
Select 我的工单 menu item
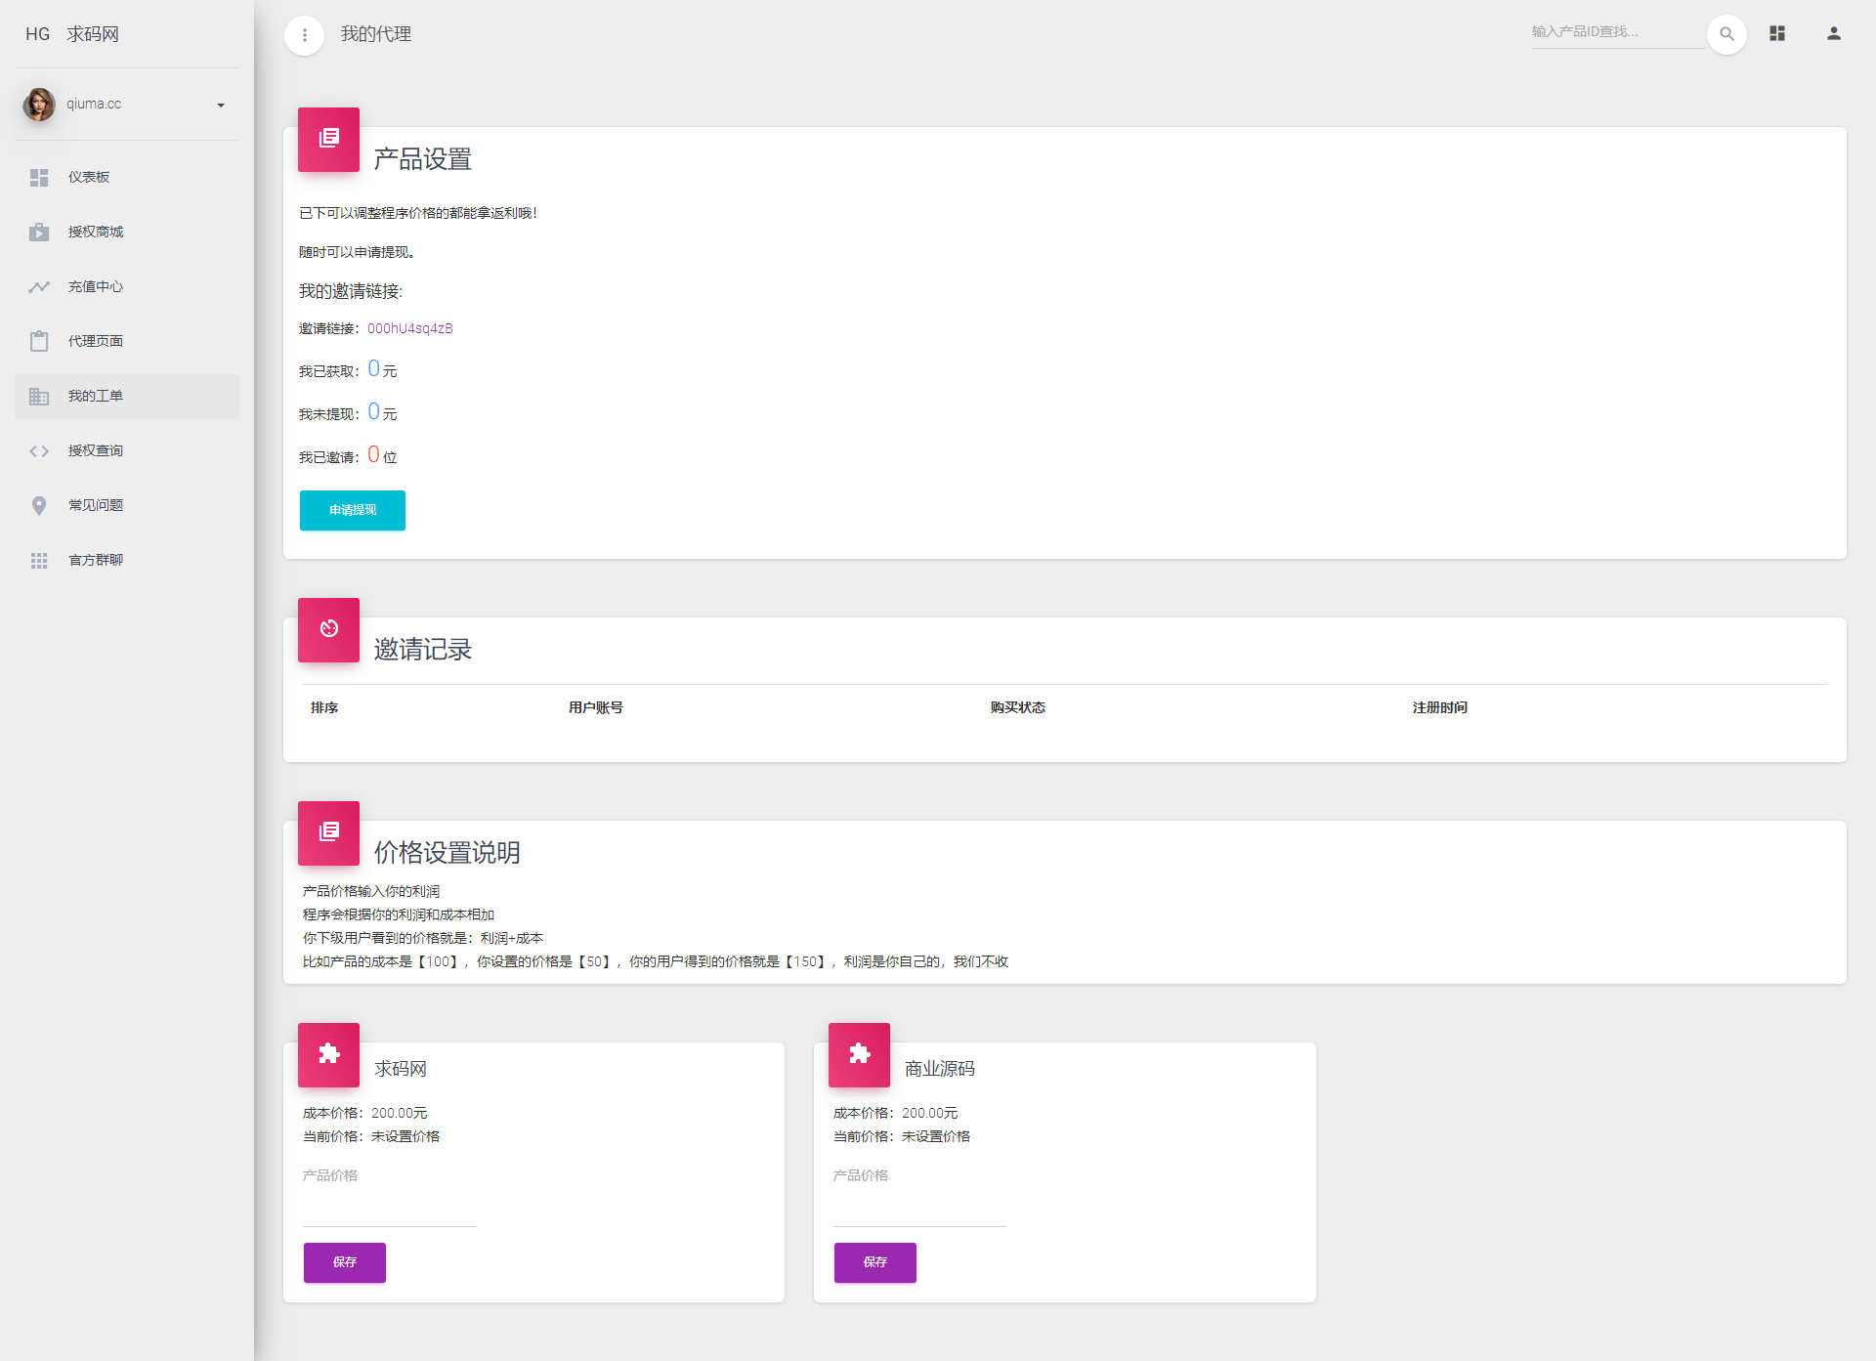127,396
